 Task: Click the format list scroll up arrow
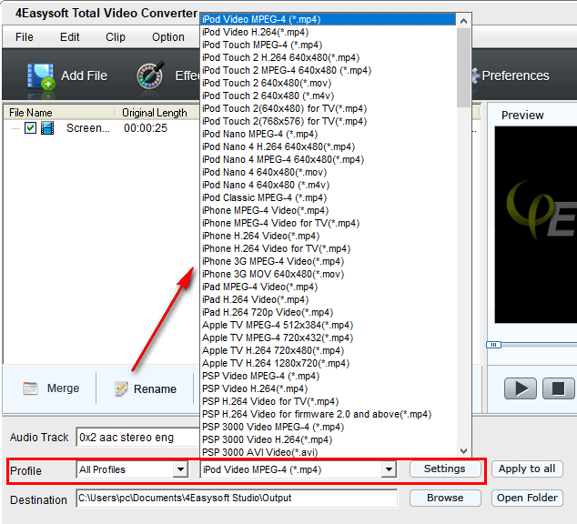pyautogui.click(x=463, y=21)
